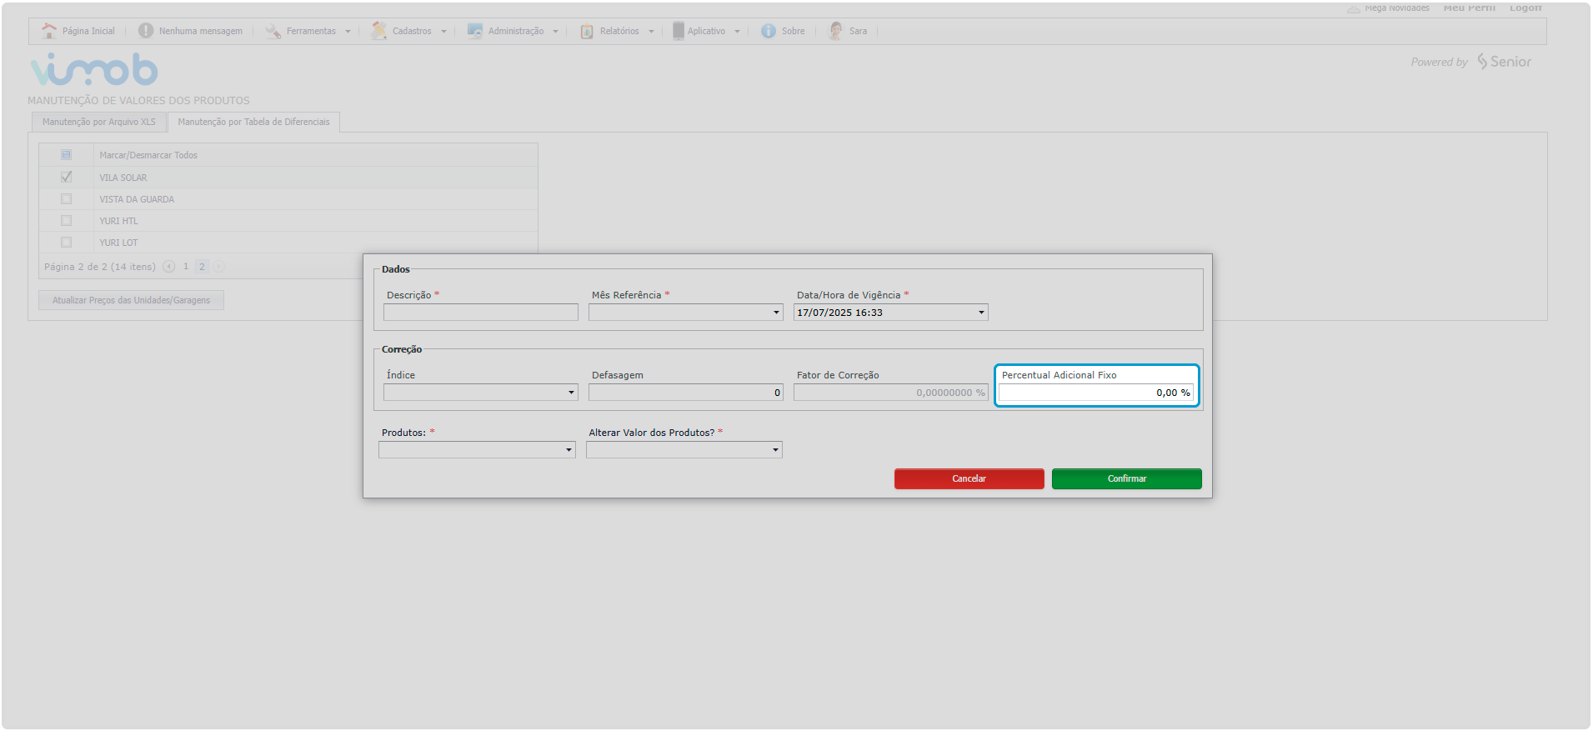This screenshot has width=1593, height=731.
Task: Click the Administração monitor icon
Action: coord(475,31)
